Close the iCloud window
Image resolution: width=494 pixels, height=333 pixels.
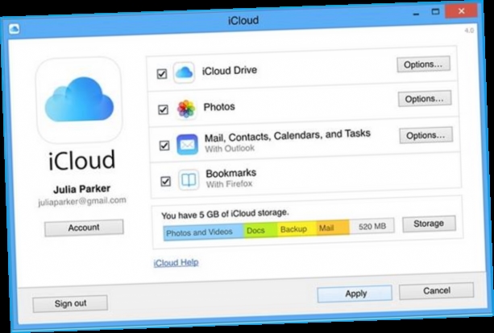(x=461, y=11)
